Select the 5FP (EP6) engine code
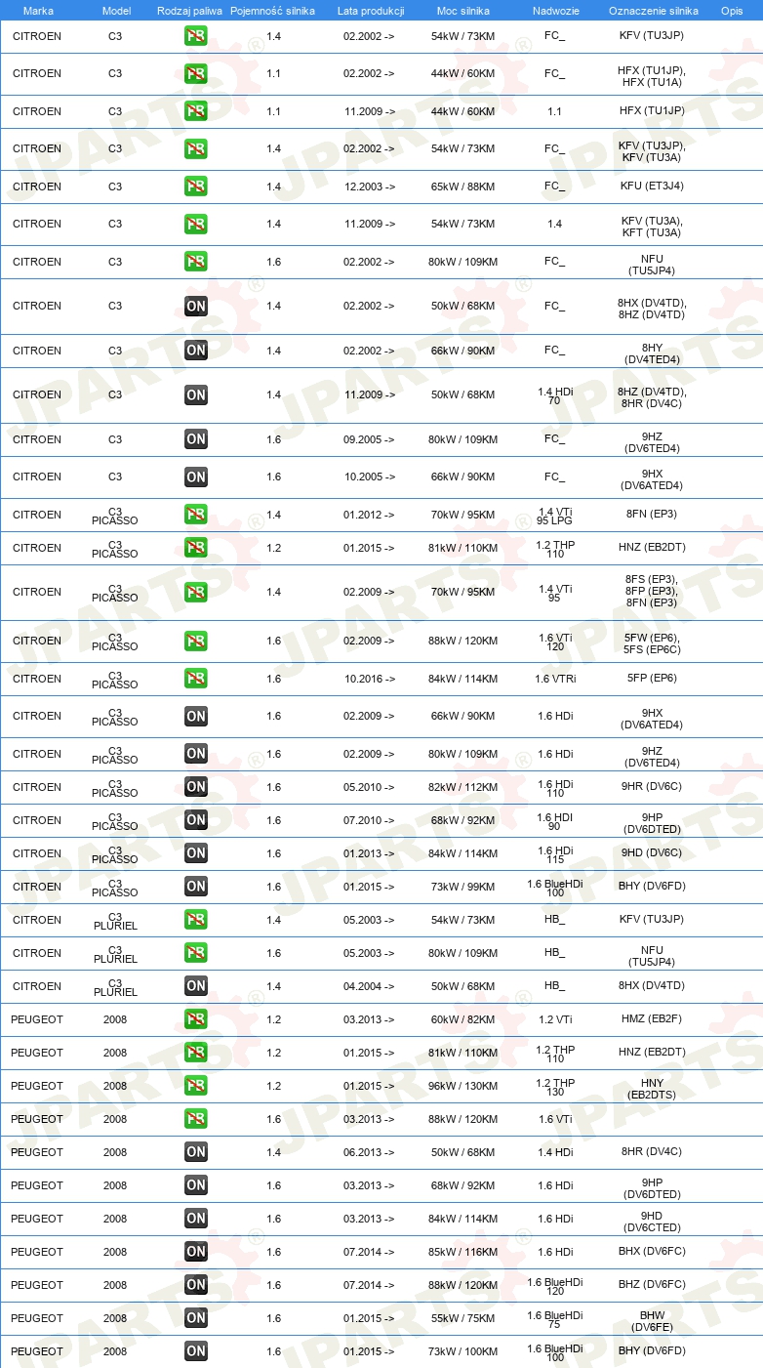The width and height of the screenshot is (763, 1368). point(652,679)
